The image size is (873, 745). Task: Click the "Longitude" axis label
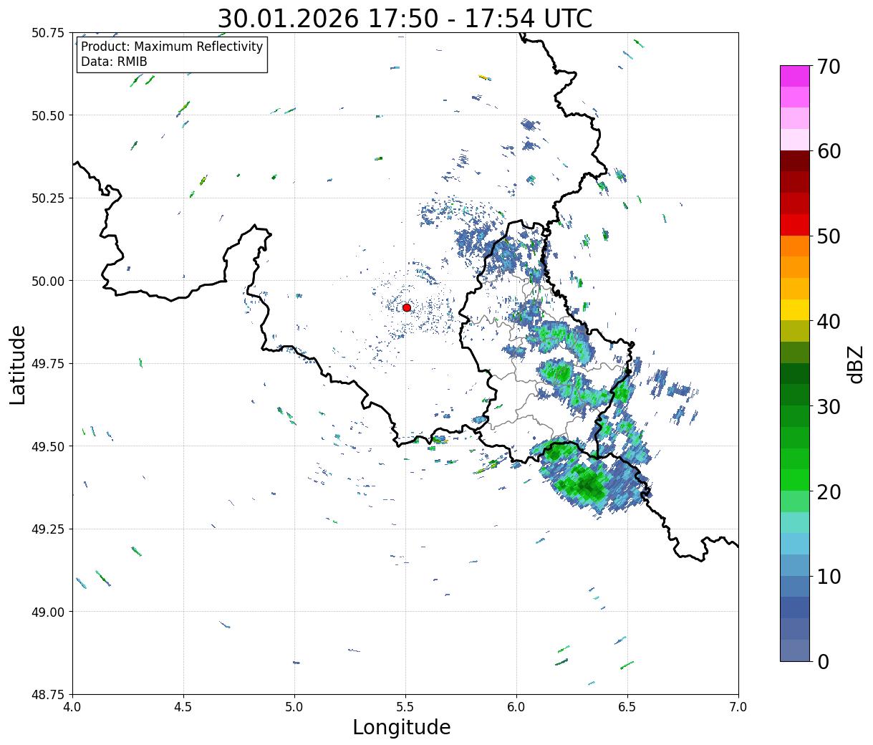402,727
